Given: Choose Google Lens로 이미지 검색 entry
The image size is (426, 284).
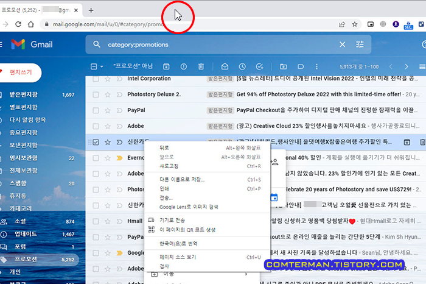Looking at the screenshot, I should (x=208, y=207).
